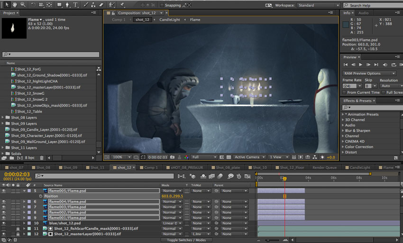
Task: Delete selected project item with trash icon
Action: point(42,158)
